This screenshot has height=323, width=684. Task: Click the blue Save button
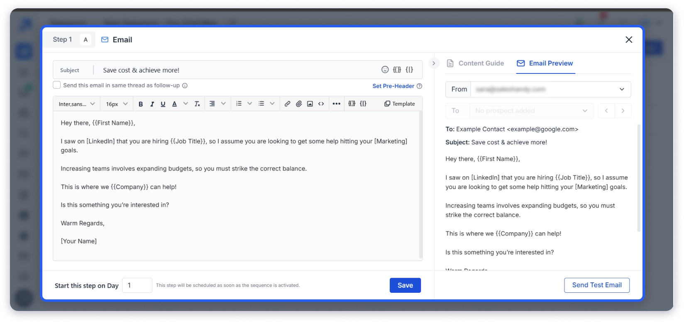pyautogui.click(x=405, y=285)
